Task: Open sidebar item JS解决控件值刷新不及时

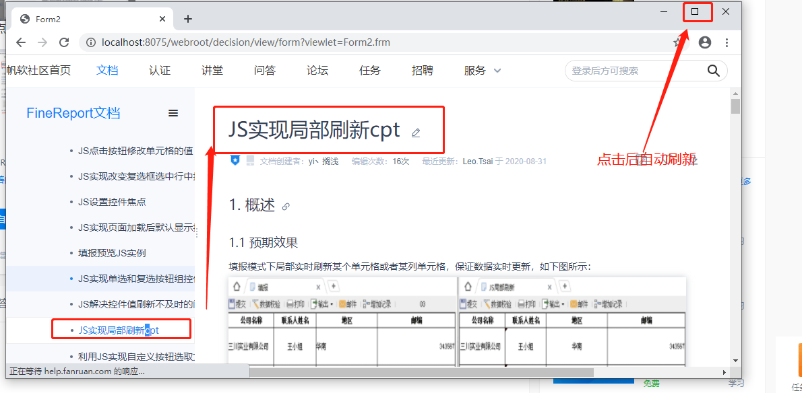Action: [x=136, y=304]
